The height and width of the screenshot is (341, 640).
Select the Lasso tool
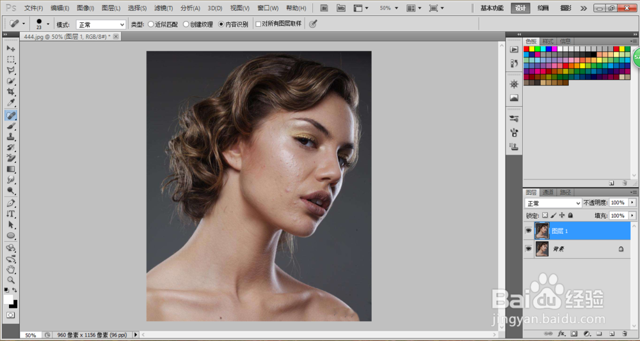click(11, 70)
